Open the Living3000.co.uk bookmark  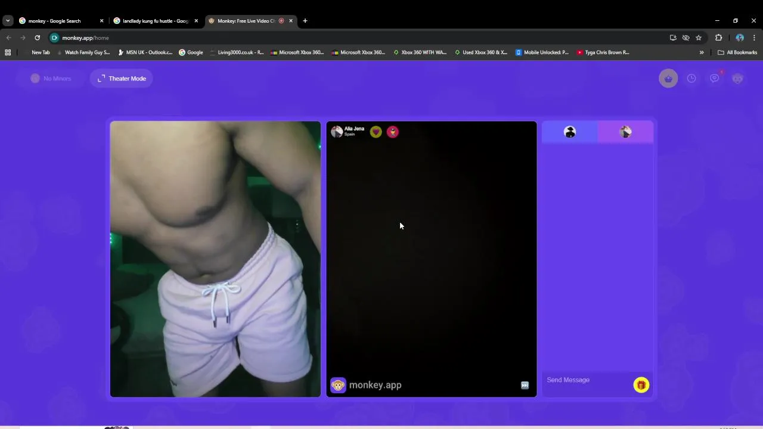(x=237, y=52)
